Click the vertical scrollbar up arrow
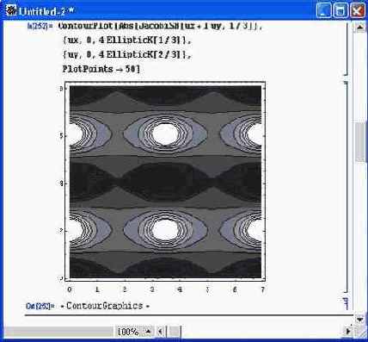Screen dimensions: 368x342 [x=360, y=28]
